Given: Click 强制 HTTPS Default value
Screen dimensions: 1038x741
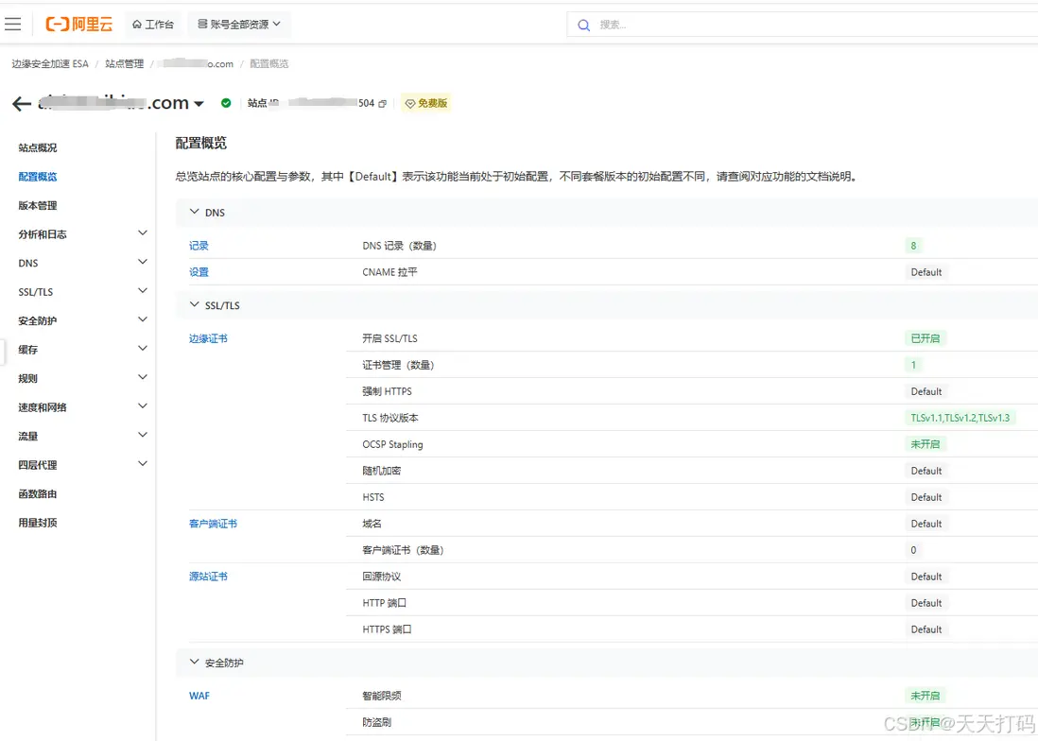Looking at the screenshot, I should [926, 391].
